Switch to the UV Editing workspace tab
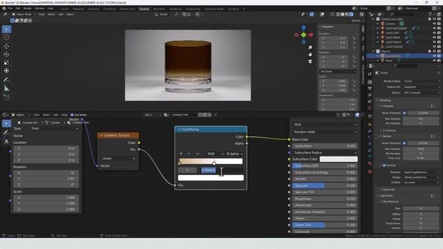The width and height of the screenshot is (443, 249). 109,9
